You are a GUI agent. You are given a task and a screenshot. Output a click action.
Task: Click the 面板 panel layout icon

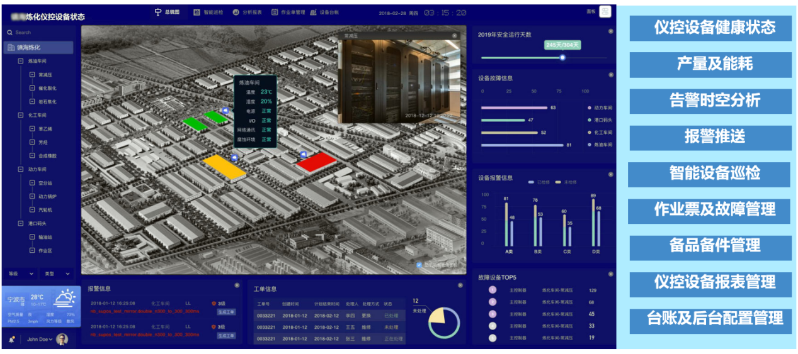pyautogui.click(x=605, y=11)
